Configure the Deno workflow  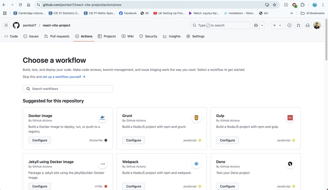tap(227, 186)
